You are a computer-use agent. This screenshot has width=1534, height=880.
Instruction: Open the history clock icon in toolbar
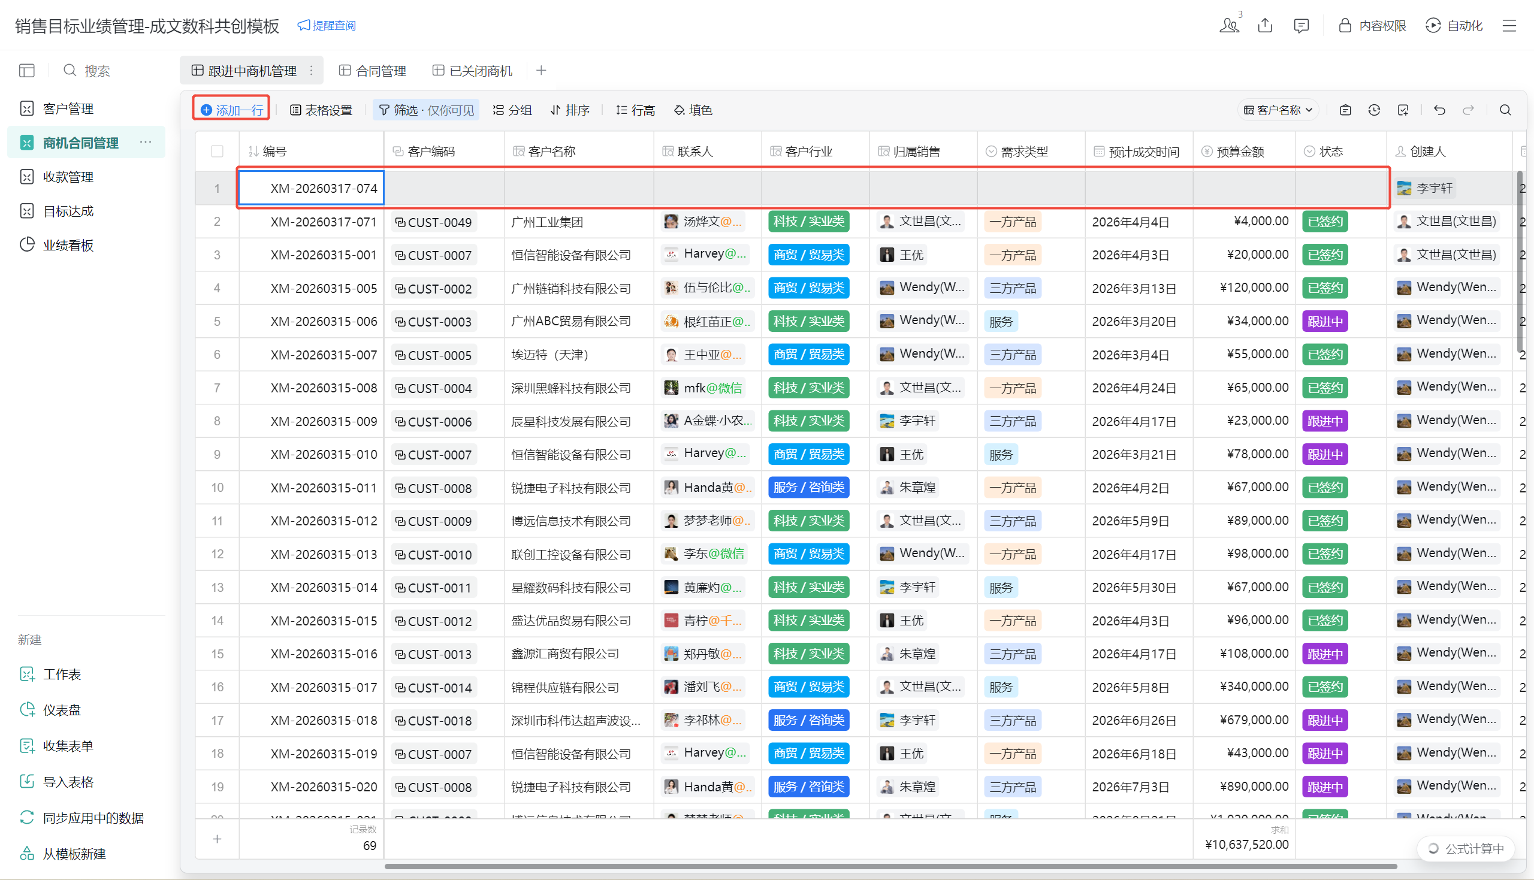[1374, 110]
